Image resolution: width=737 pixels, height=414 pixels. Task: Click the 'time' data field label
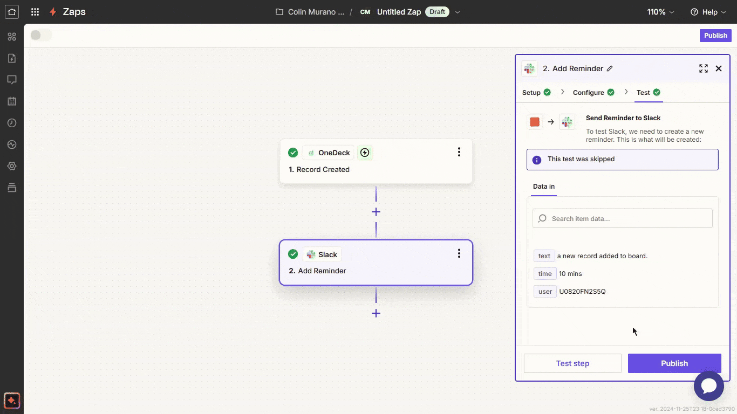point(545,274)
